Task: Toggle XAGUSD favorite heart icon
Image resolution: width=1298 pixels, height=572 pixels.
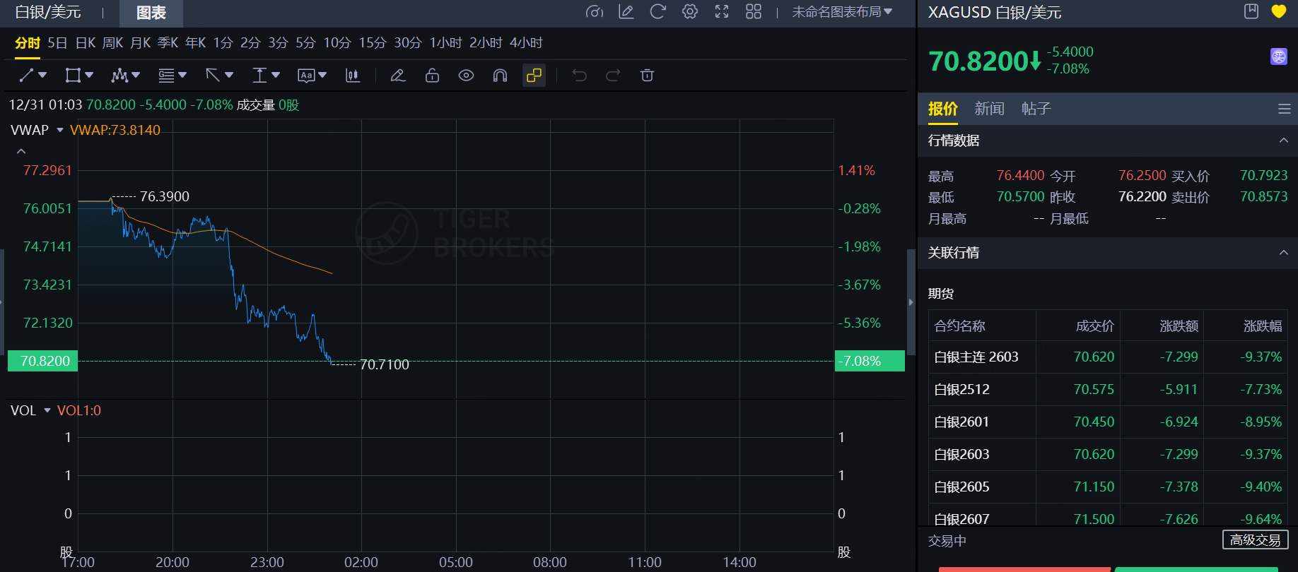Action: (1278, 12)
